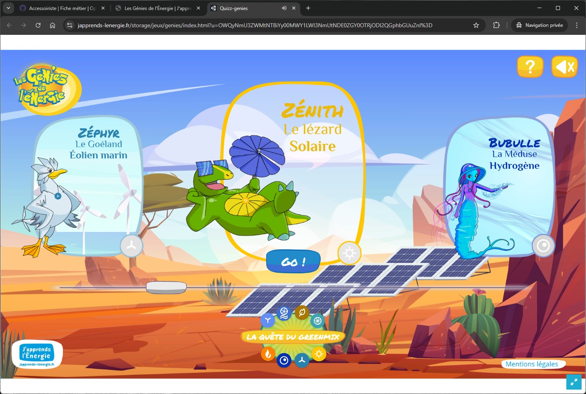Viewport: 586px width, 394px height.
Task: Expand the browser tab search dropdown
Action: point(8,8)
